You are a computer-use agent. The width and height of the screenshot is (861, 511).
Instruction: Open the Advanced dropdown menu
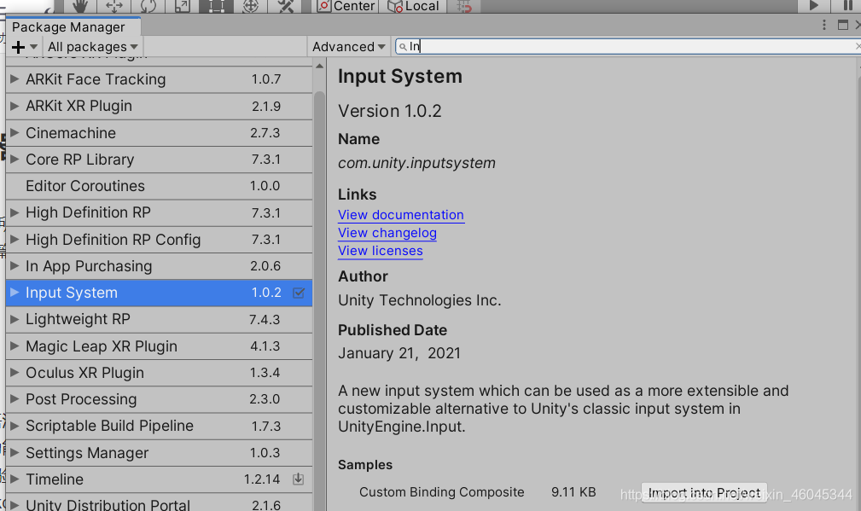348,47
